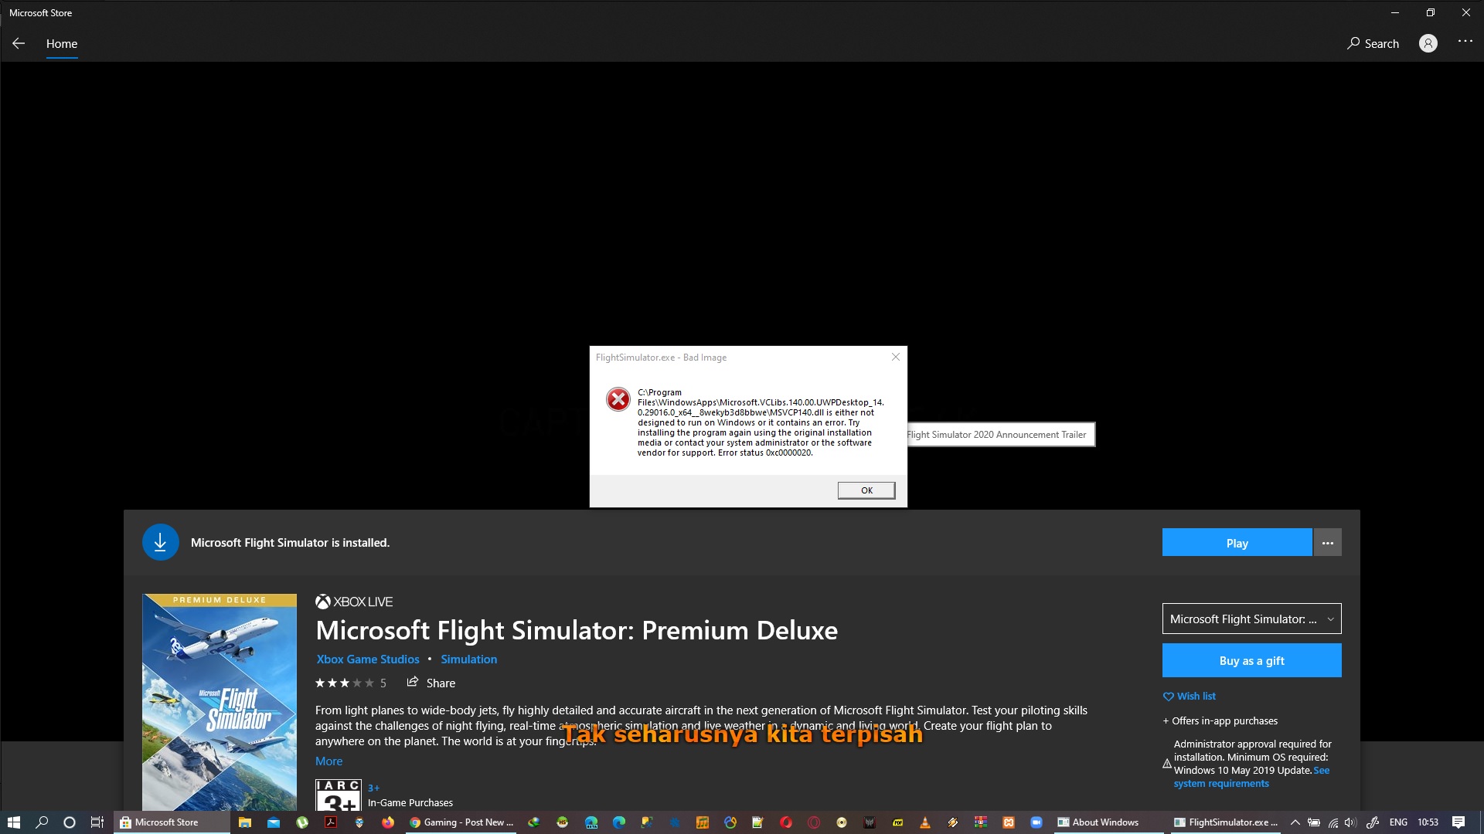Screen dimensions: 1484x834
Task: Open the Store "See more" ellipsis menu
Action: [1465, 41]
